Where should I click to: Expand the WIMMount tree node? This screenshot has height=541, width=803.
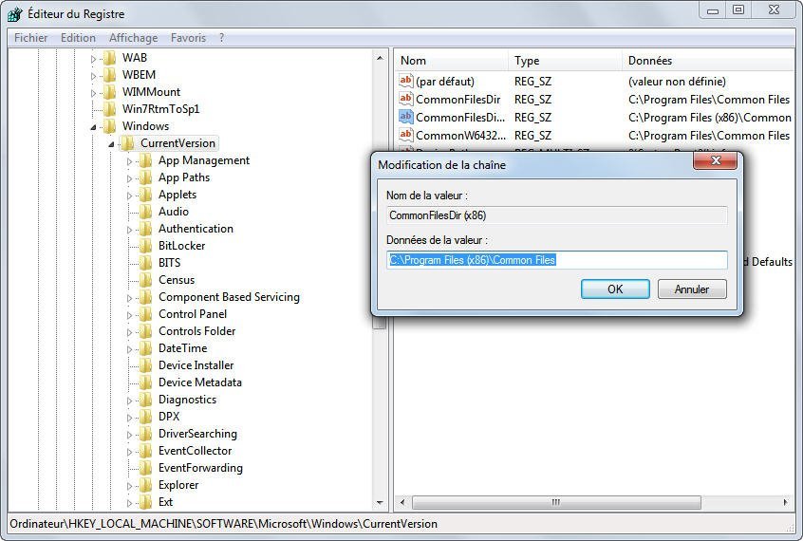point(93,93)
